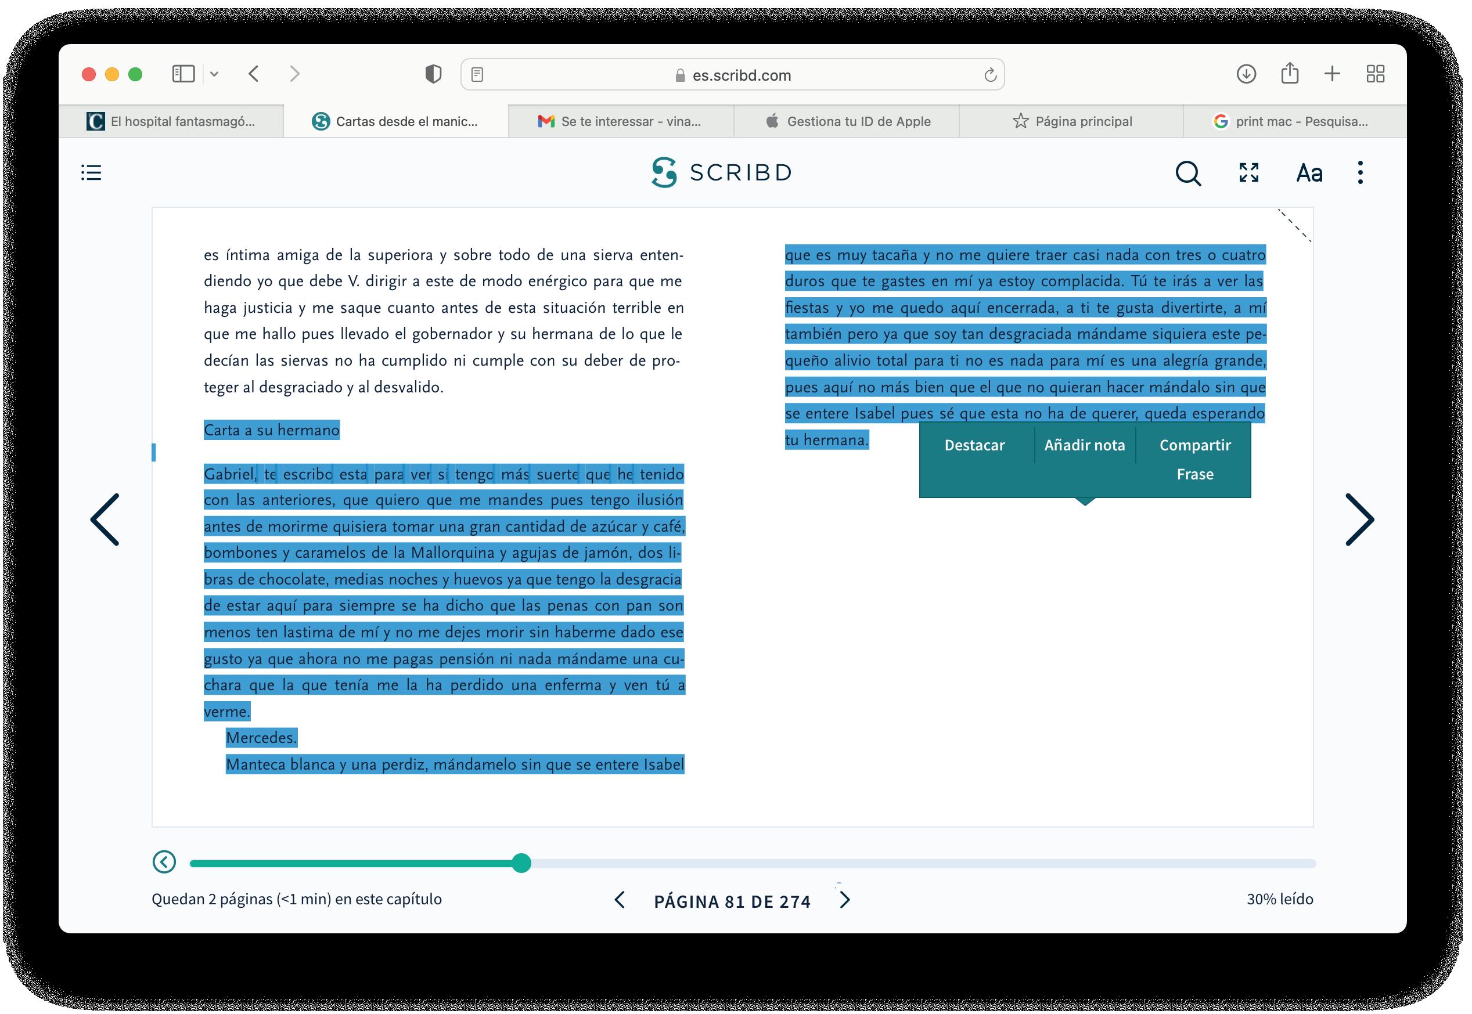The width and height of the screenshot is (1472, 1014).
Task: Click the Carta a su hermano heading
Action: click(271, 430)
